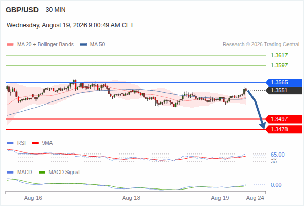Click the 0.00 MACD value label
This screenshot has height=206, width=304.
tap(276, 185)
